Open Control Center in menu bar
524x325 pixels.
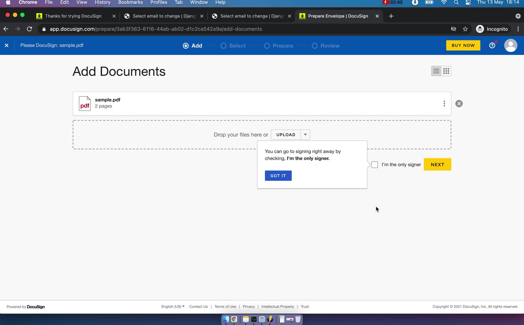click(468, 2)
